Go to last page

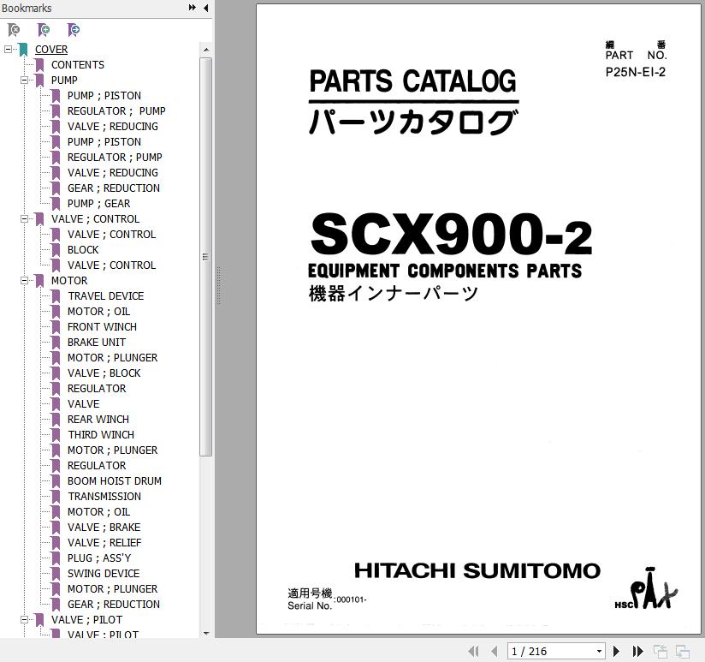tap(637, 651)
